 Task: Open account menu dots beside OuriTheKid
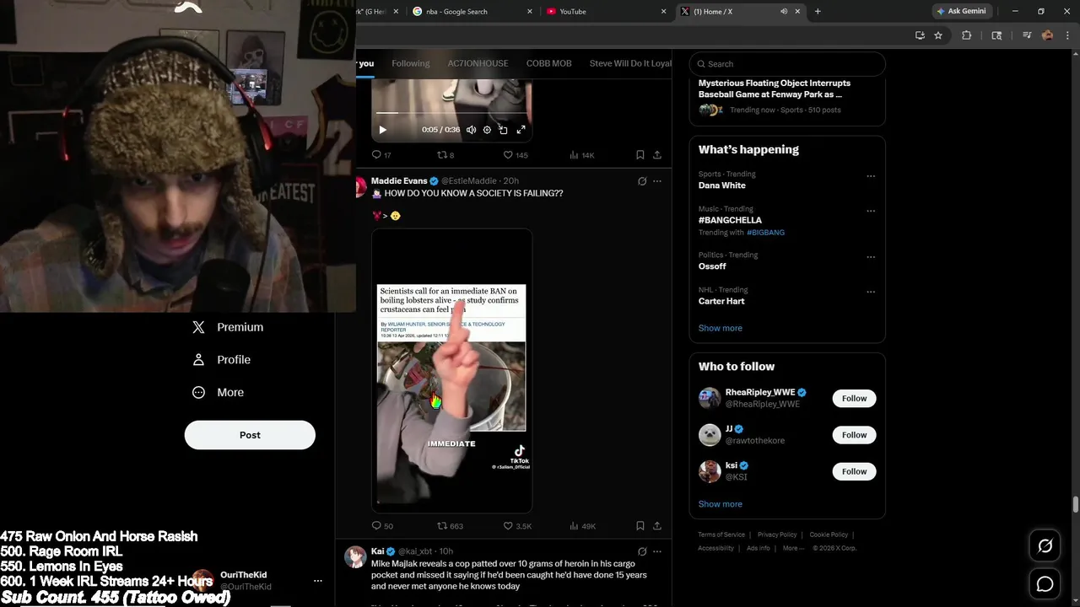[317, 581]
